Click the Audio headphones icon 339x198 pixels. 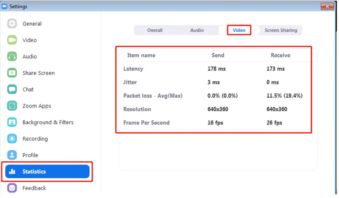tap(12, 56)
